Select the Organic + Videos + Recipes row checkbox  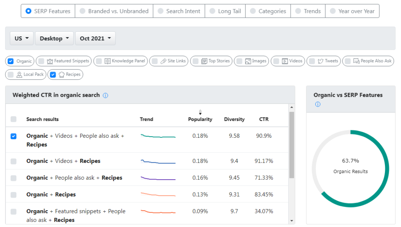[13, 161]
